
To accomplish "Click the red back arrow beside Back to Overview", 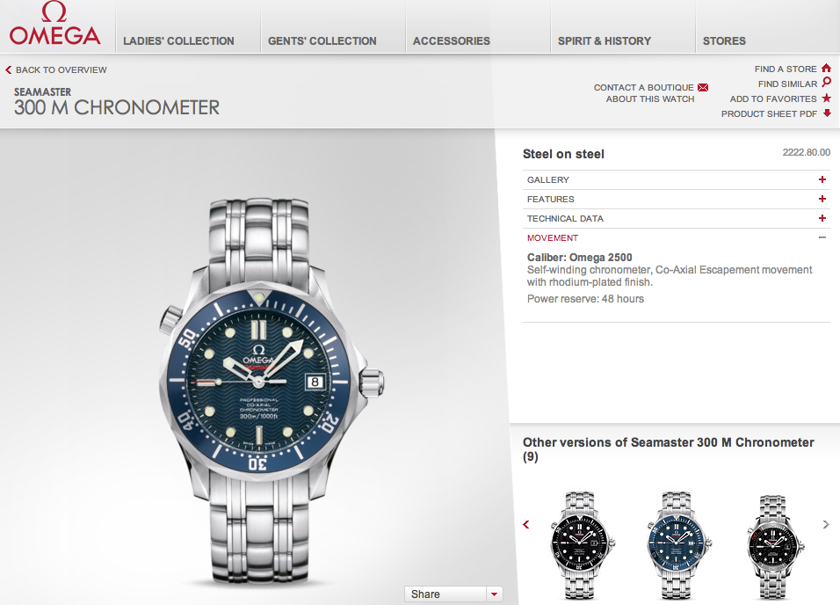I will tap(9, 69).
